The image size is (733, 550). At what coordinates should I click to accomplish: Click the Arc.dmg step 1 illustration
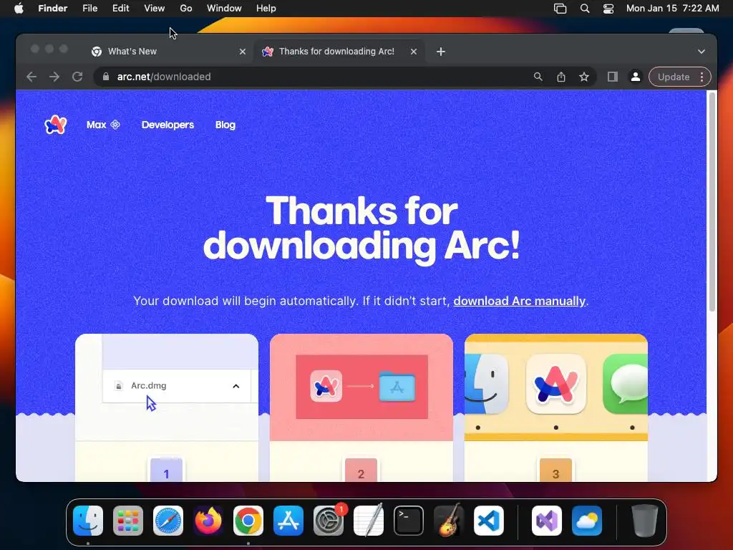click(x=166, y=387)
